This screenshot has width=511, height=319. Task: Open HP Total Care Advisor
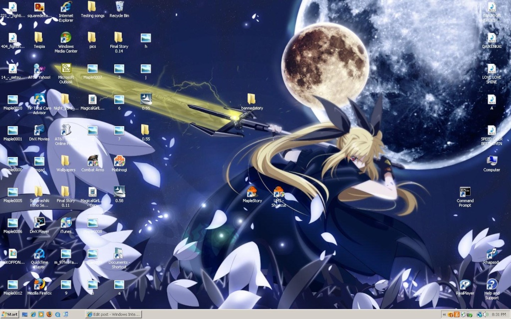39,104
